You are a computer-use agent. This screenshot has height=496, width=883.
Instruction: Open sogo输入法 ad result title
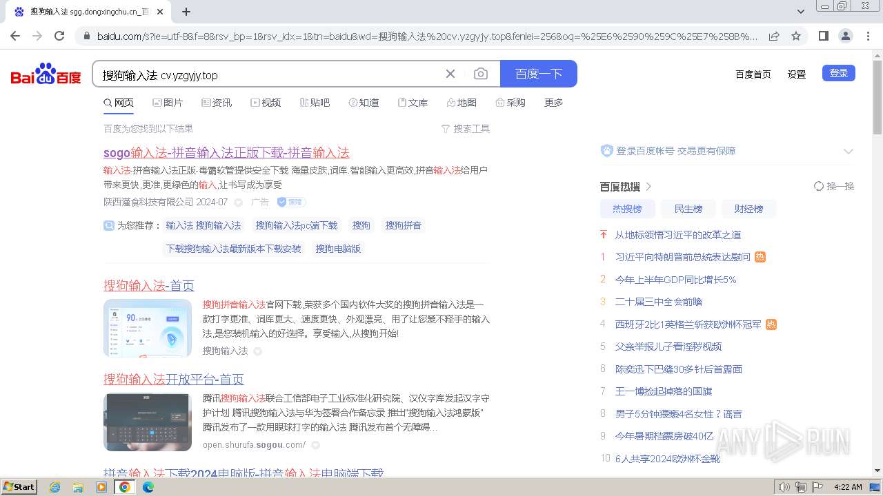pos(226,152)
